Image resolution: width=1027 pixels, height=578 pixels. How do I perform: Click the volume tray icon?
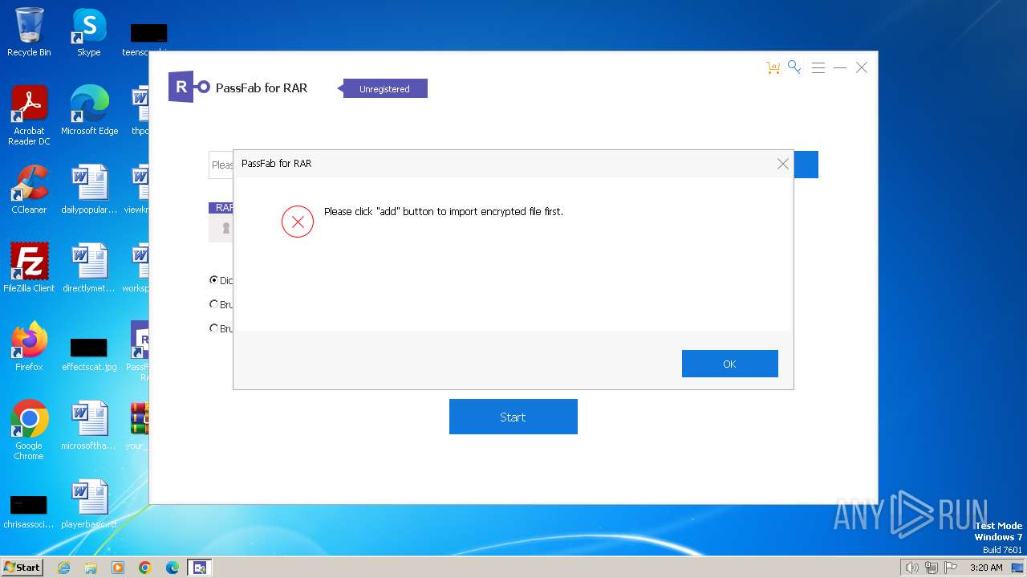point(912,568)
